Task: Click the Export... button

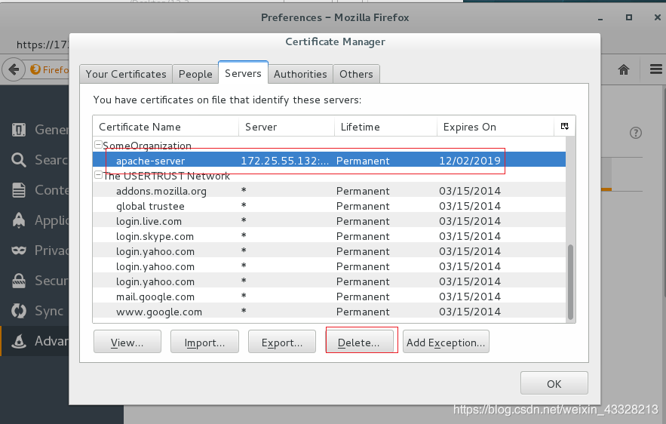Action: tap(282, 342)
